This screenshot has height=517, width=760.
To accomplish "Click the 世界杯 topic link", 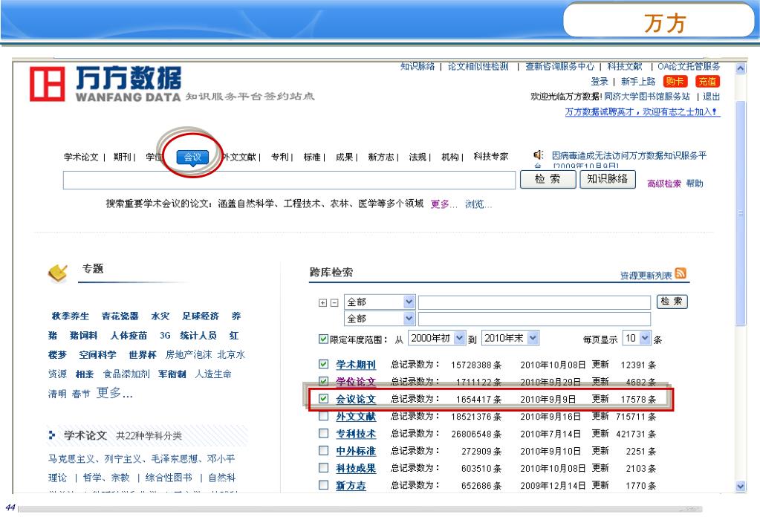I will (143, 354).
